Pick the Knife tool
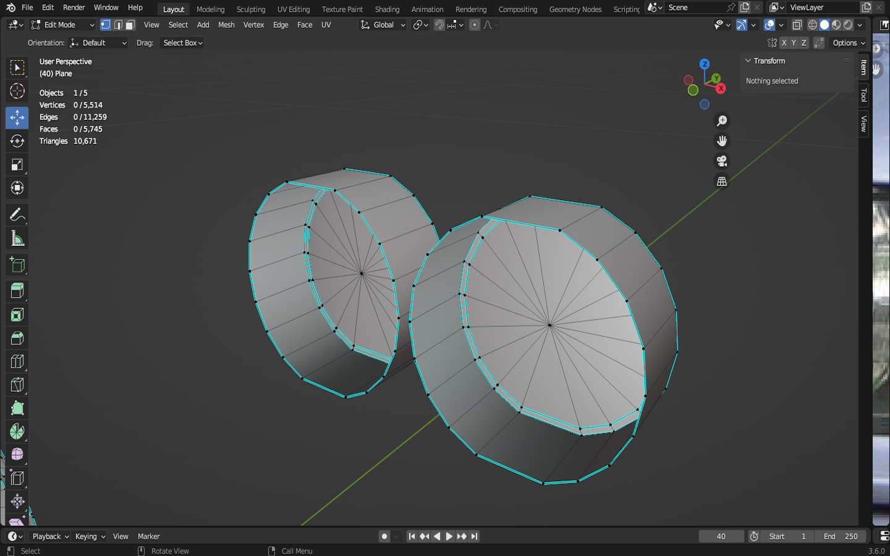This screenshot has width=890, height=556. point(17,385)
